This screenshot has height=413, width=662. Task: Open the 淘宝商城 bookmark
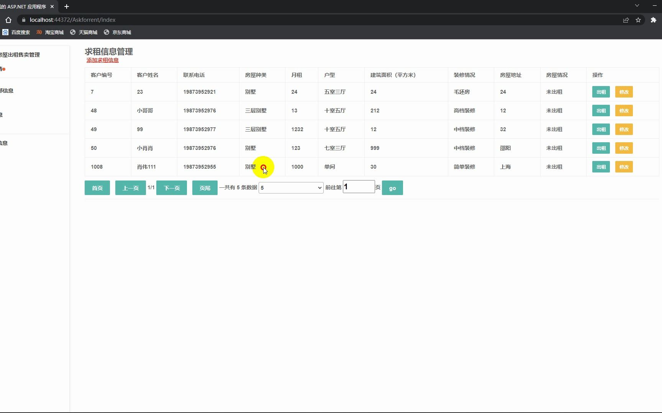point(50,33)
